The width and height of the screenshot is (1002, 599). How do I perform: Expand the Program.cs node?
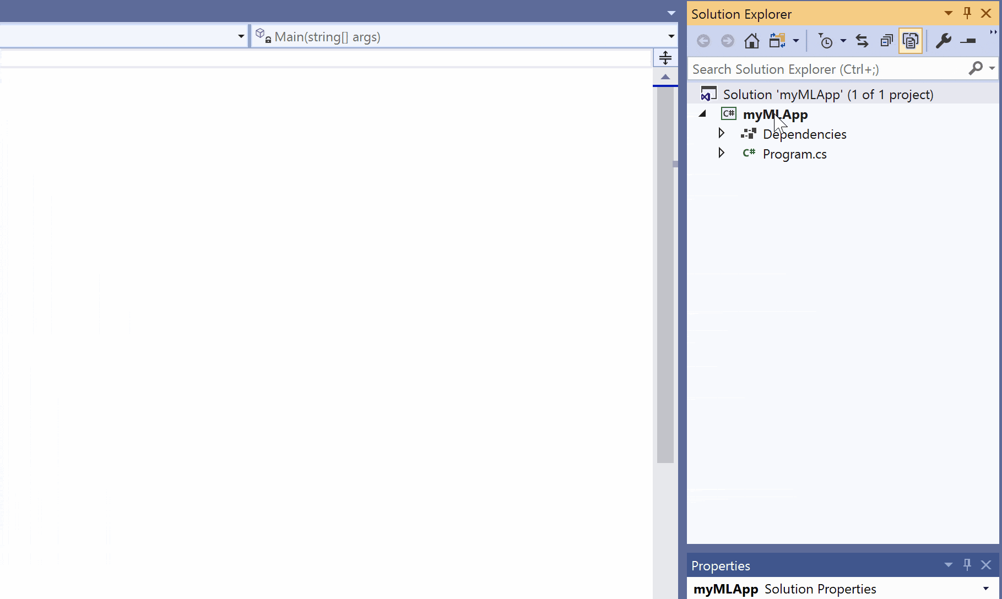(x=722, y=153)
